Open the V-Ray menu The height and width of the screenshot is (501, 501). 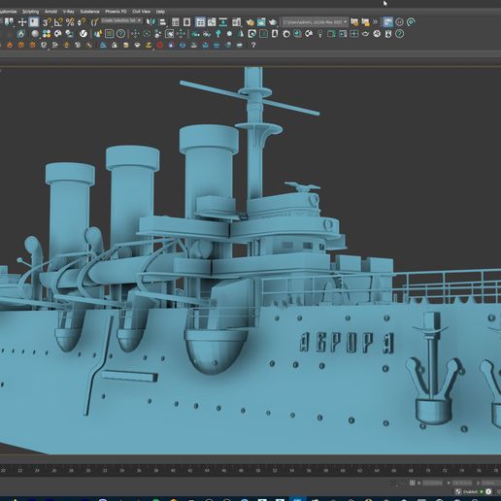point(69,12)
